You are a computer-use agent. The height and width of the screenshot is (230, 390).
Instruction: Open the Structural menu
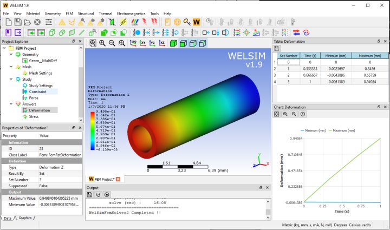click(85, 13)
